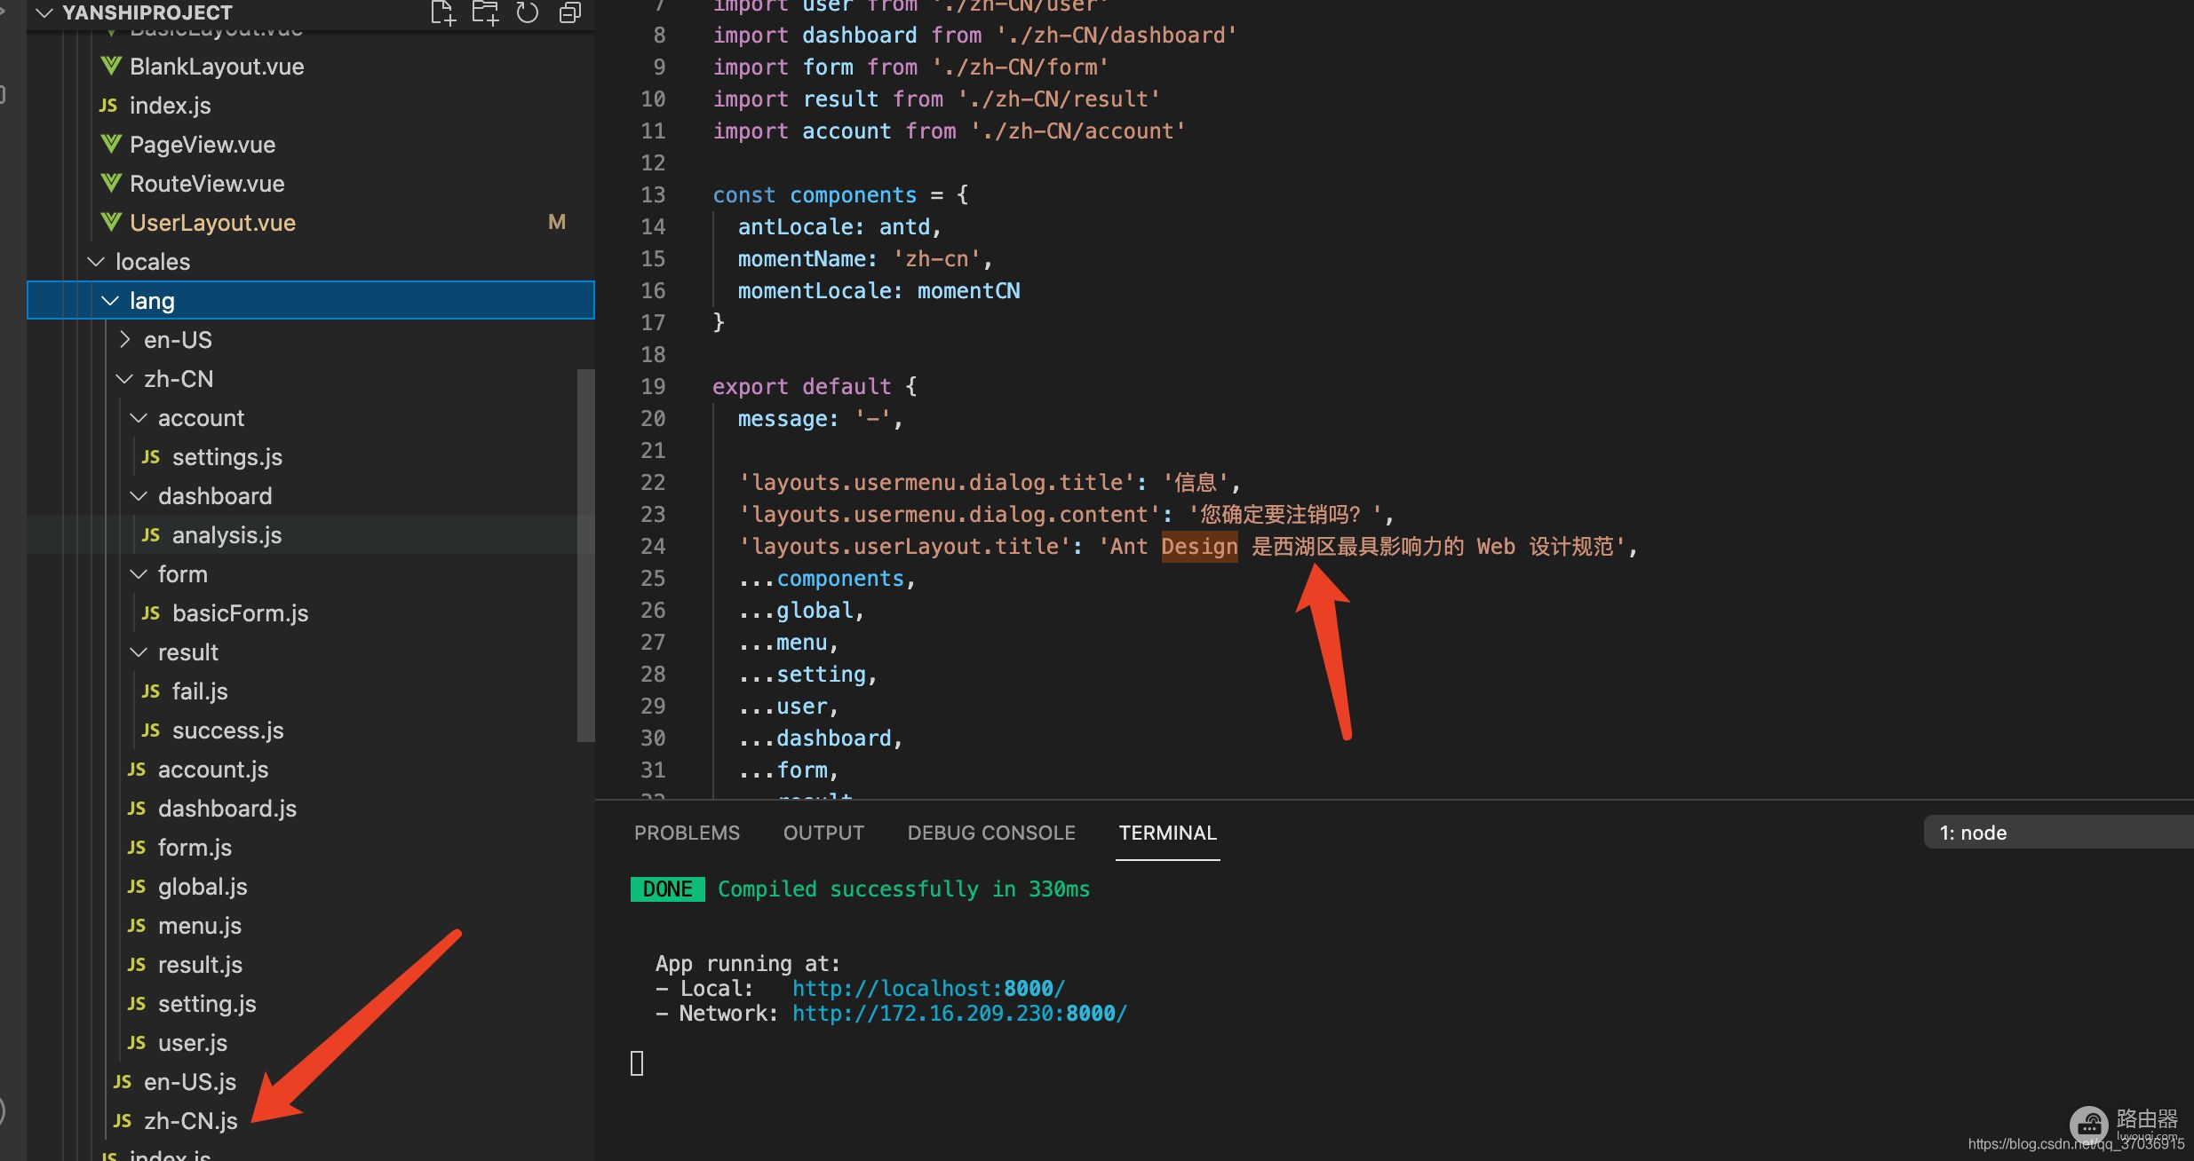Switch to the OUTPUT panel tab
The width and height of the screenshot is (2194, 1161).
[823, 833]
